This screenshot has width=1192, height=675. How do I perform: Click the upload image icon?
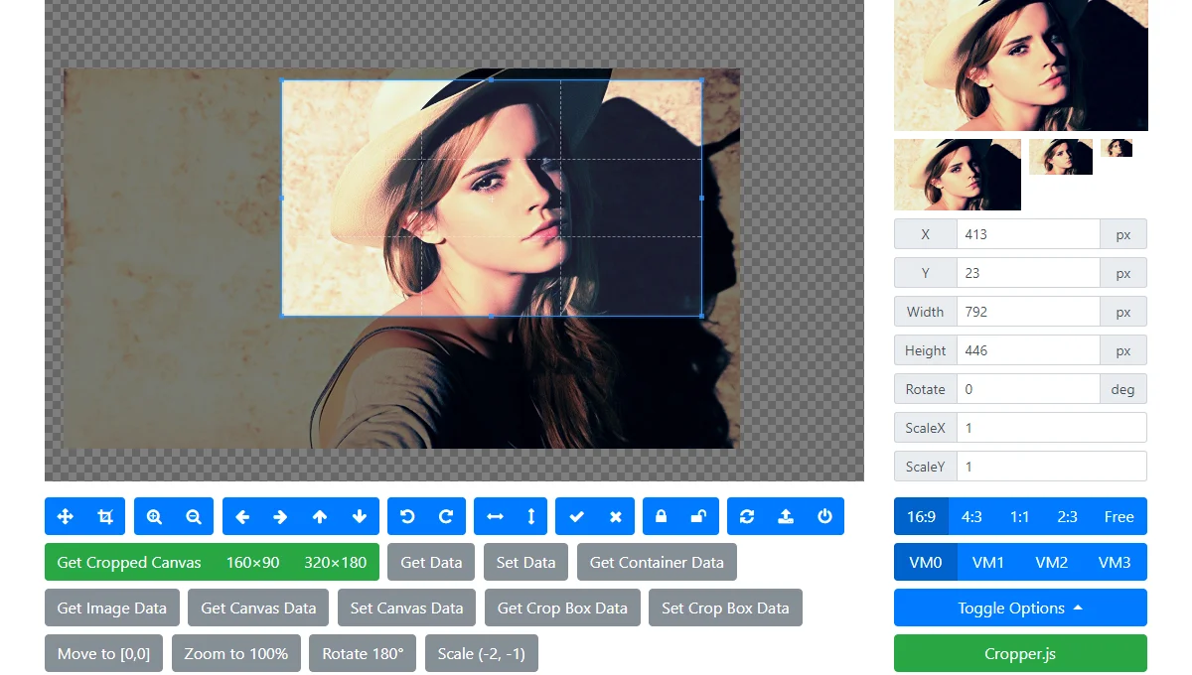786,516
